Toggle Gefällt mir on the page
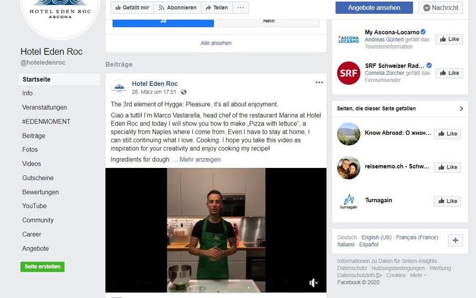476x298 pixels. 132,8
